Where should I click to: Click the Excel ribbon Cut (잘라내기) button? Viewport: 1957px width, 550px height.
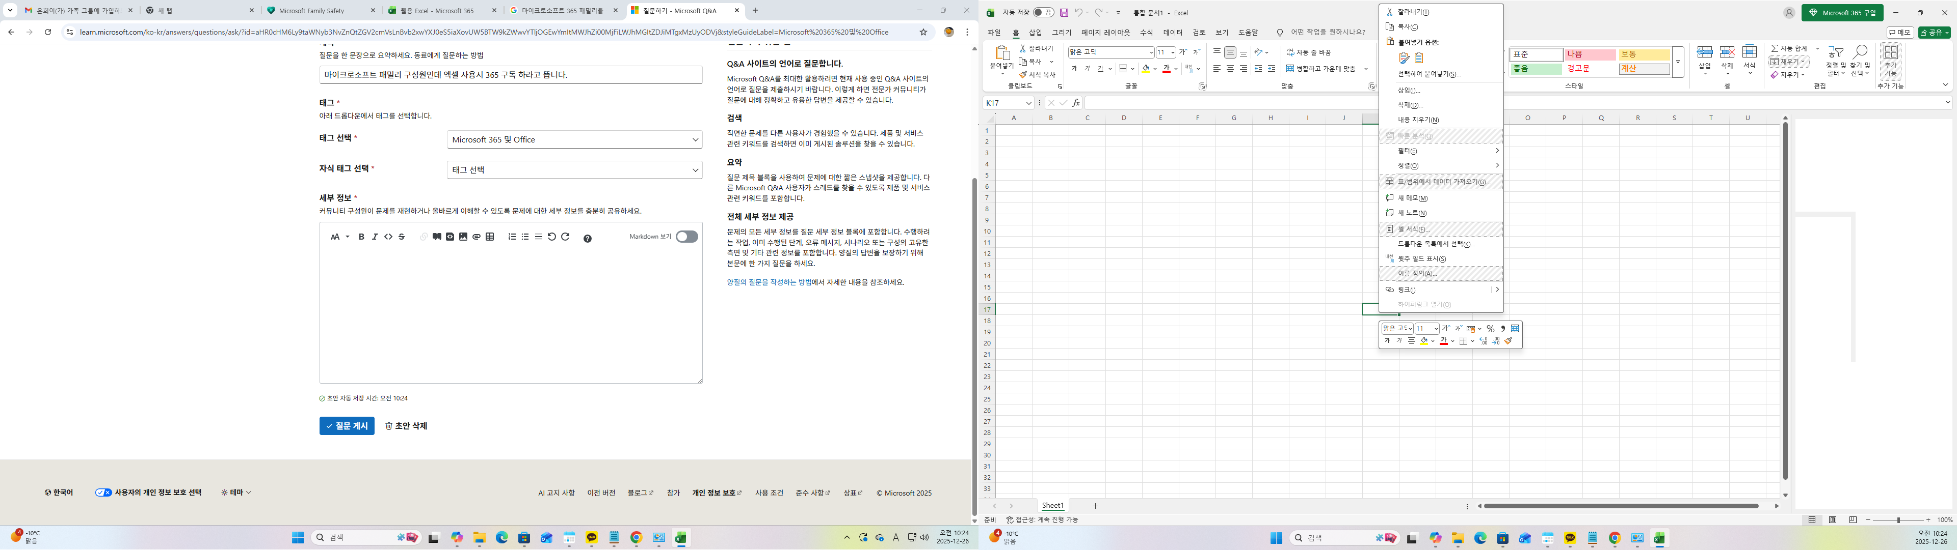(x=1036, y=48)
